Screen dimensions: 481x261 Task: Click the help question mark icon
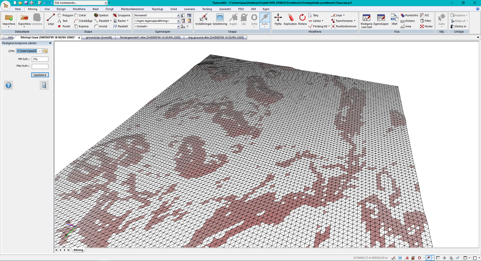click(x=9, y=85)
